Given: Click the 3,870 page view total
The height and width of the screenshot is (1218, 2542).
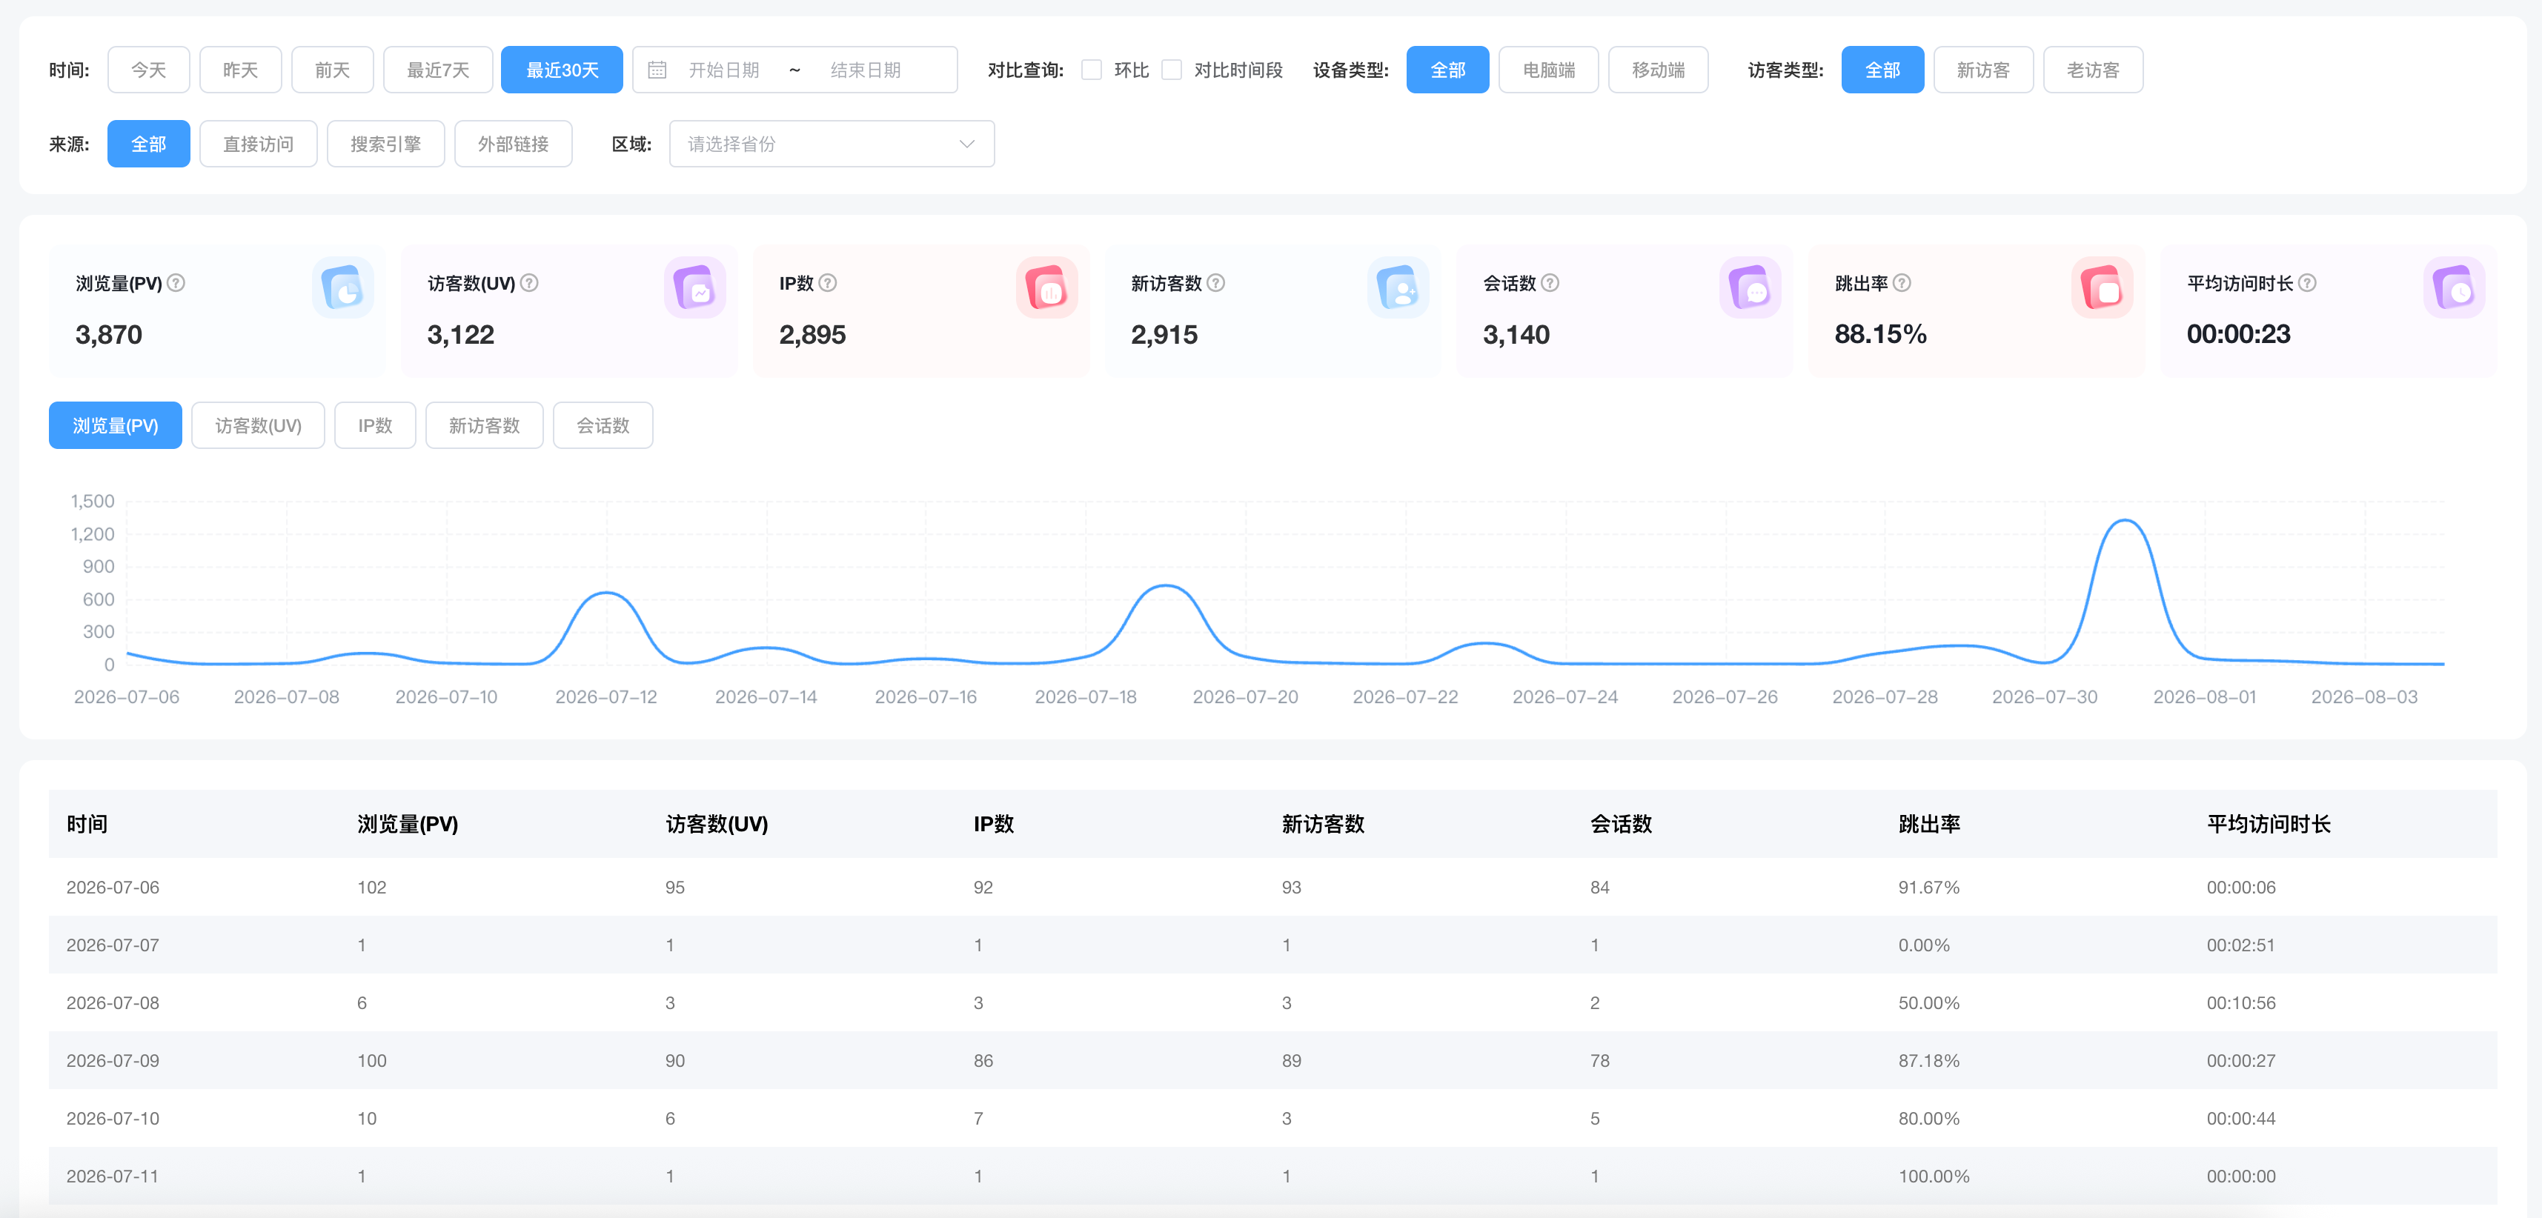Looking at the screenshot, I should (108, 334).
